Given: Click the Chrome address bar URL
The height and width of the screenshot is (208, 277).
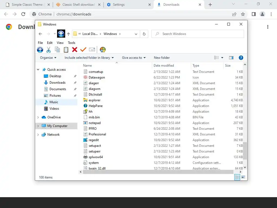Looking at the screenshot, I should [74, 14].
